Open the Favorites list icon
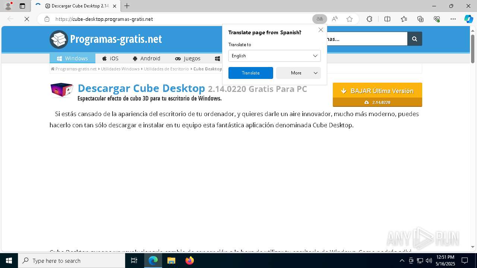 404,19
